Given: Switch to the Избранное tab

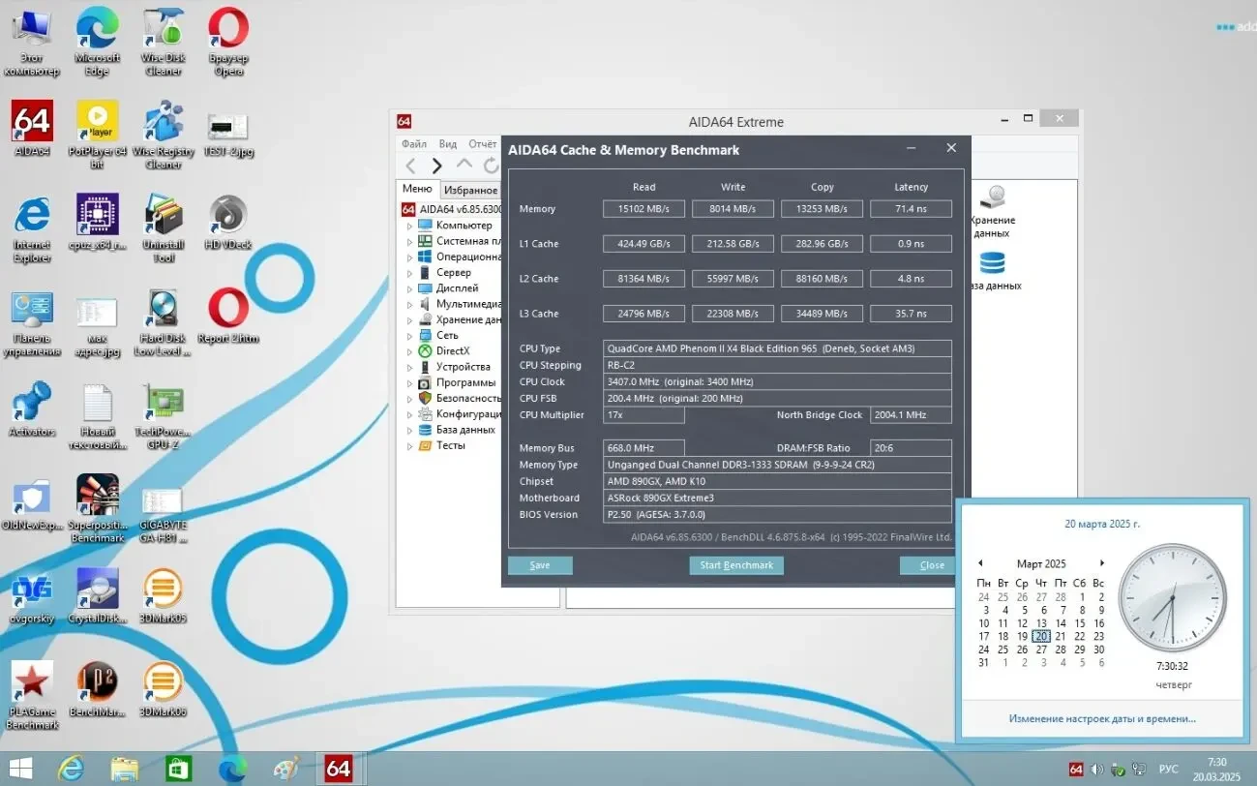Looking at the screenshot, I should pos(471,190).
